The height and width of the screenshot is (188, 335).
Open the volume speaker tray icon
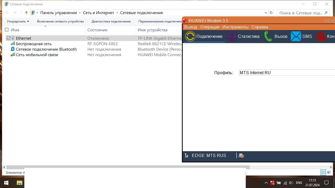coord(291,183)
